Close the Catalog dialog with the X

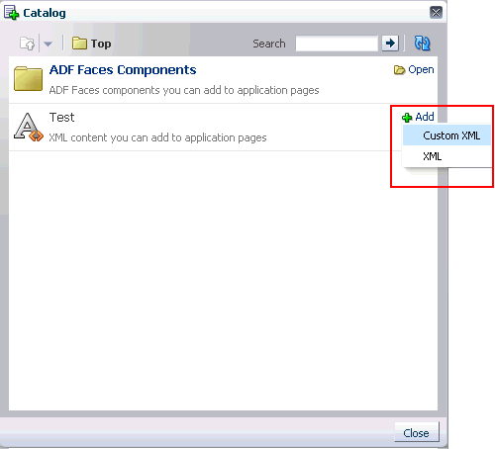point(436,13)
